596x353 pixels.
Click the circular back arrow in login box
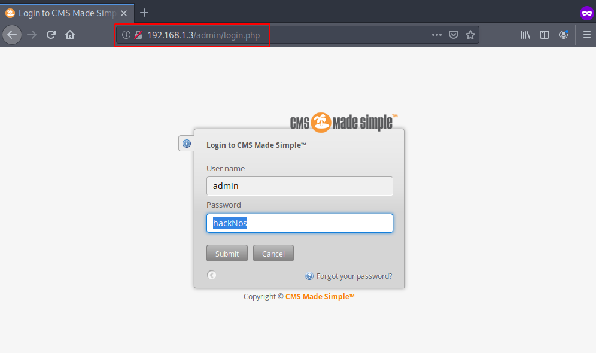212,275
